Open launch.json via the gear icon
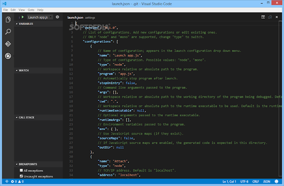Image resolution: width=284 pixels, height=186 pixels. tap(57, 17)
